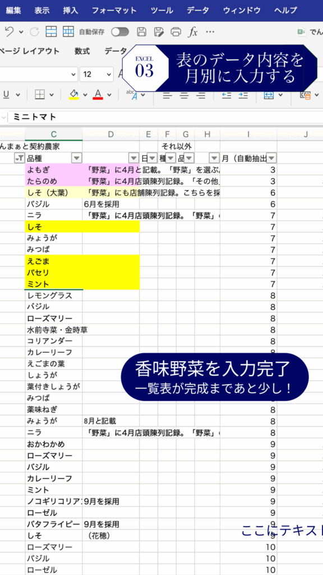Click the Undo arrow icon
Image resolution: width=323 pixels, height=575 pixels.
[x=9, y=32]
